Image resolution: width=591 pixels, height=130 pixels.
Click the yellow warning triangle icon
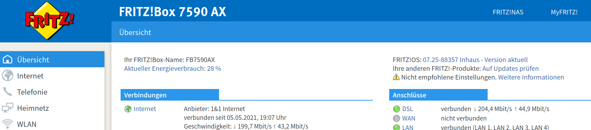point(396,77)
